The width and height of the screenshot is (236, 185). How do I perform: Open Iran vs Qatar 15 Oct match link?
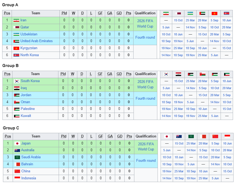tap(178, 20)
